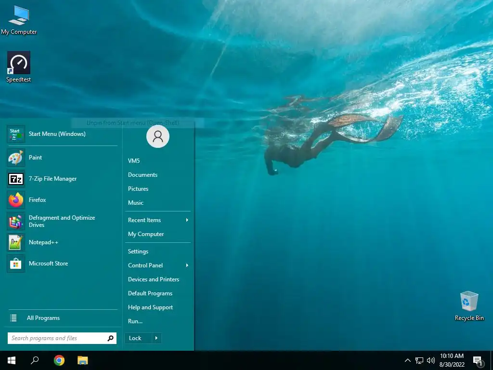Screen dimensions: 493x370
Task: Select the Speedtest desktop shortcut
Action: pyautogui.click(x=19, y=67)
